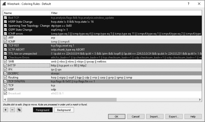Image resolution: width=205 pixels, height=122 pixels.
Task: Disable the DCERPC rule checkbox
Action: point(5,73)
